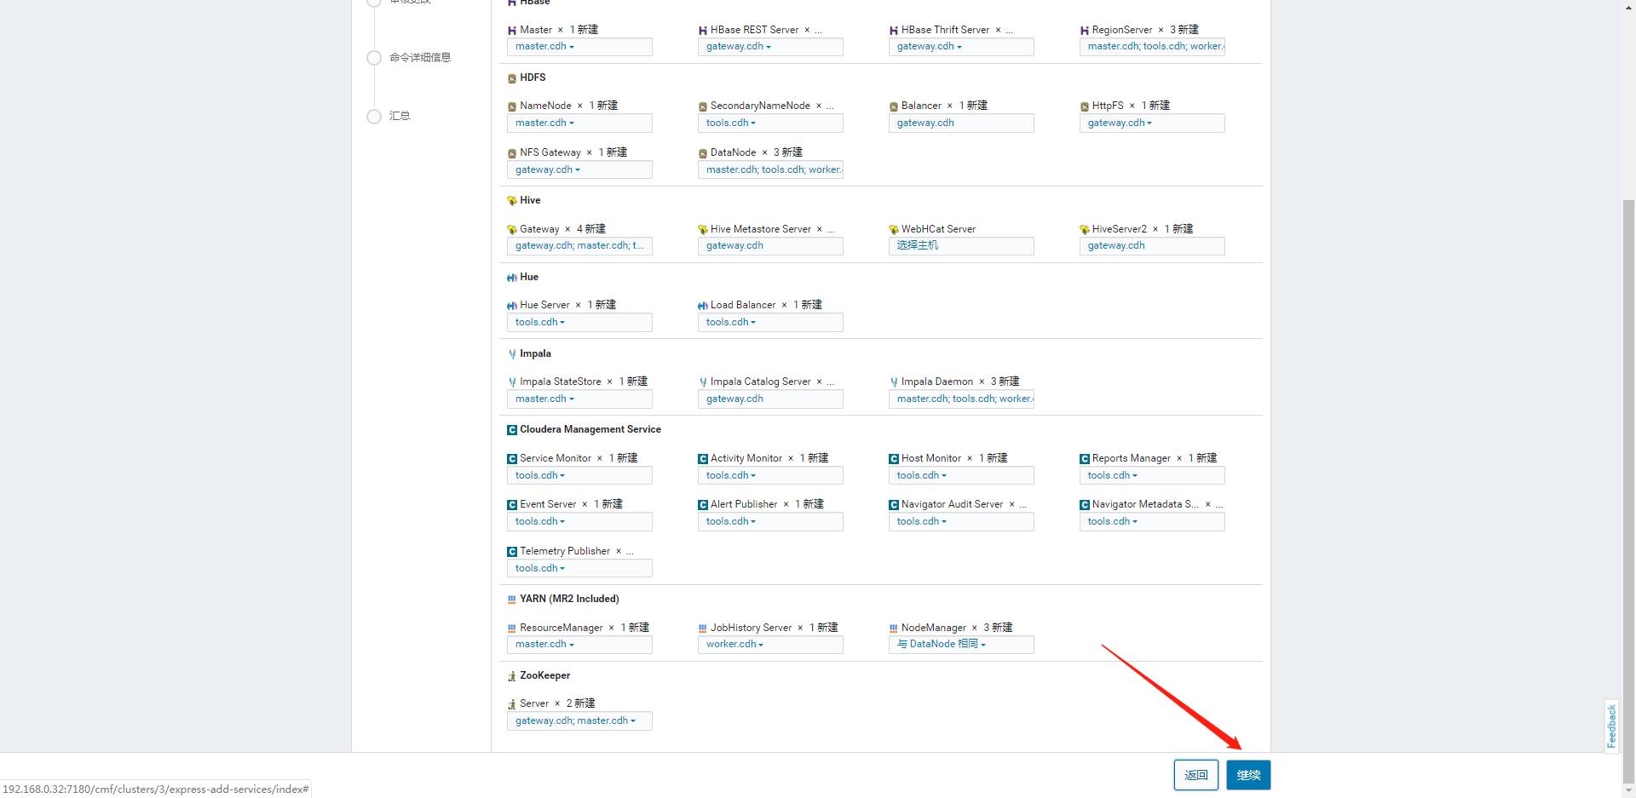The image size is (1636, 798).
Task: Click the HttpFS role icon
Action: click(x=1085, y=106)
